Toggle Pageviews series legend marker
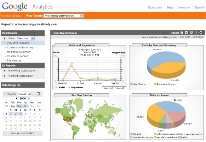The width and height of the screenshot is (206, 142). pos(69,88)
